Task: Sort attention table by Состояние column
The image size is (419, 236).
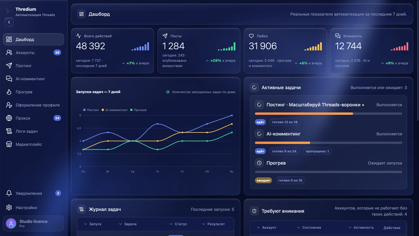Action: click(x=309, y=227)
